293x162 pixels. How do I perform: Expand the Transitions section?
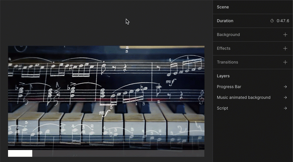[x=253, y=62]
